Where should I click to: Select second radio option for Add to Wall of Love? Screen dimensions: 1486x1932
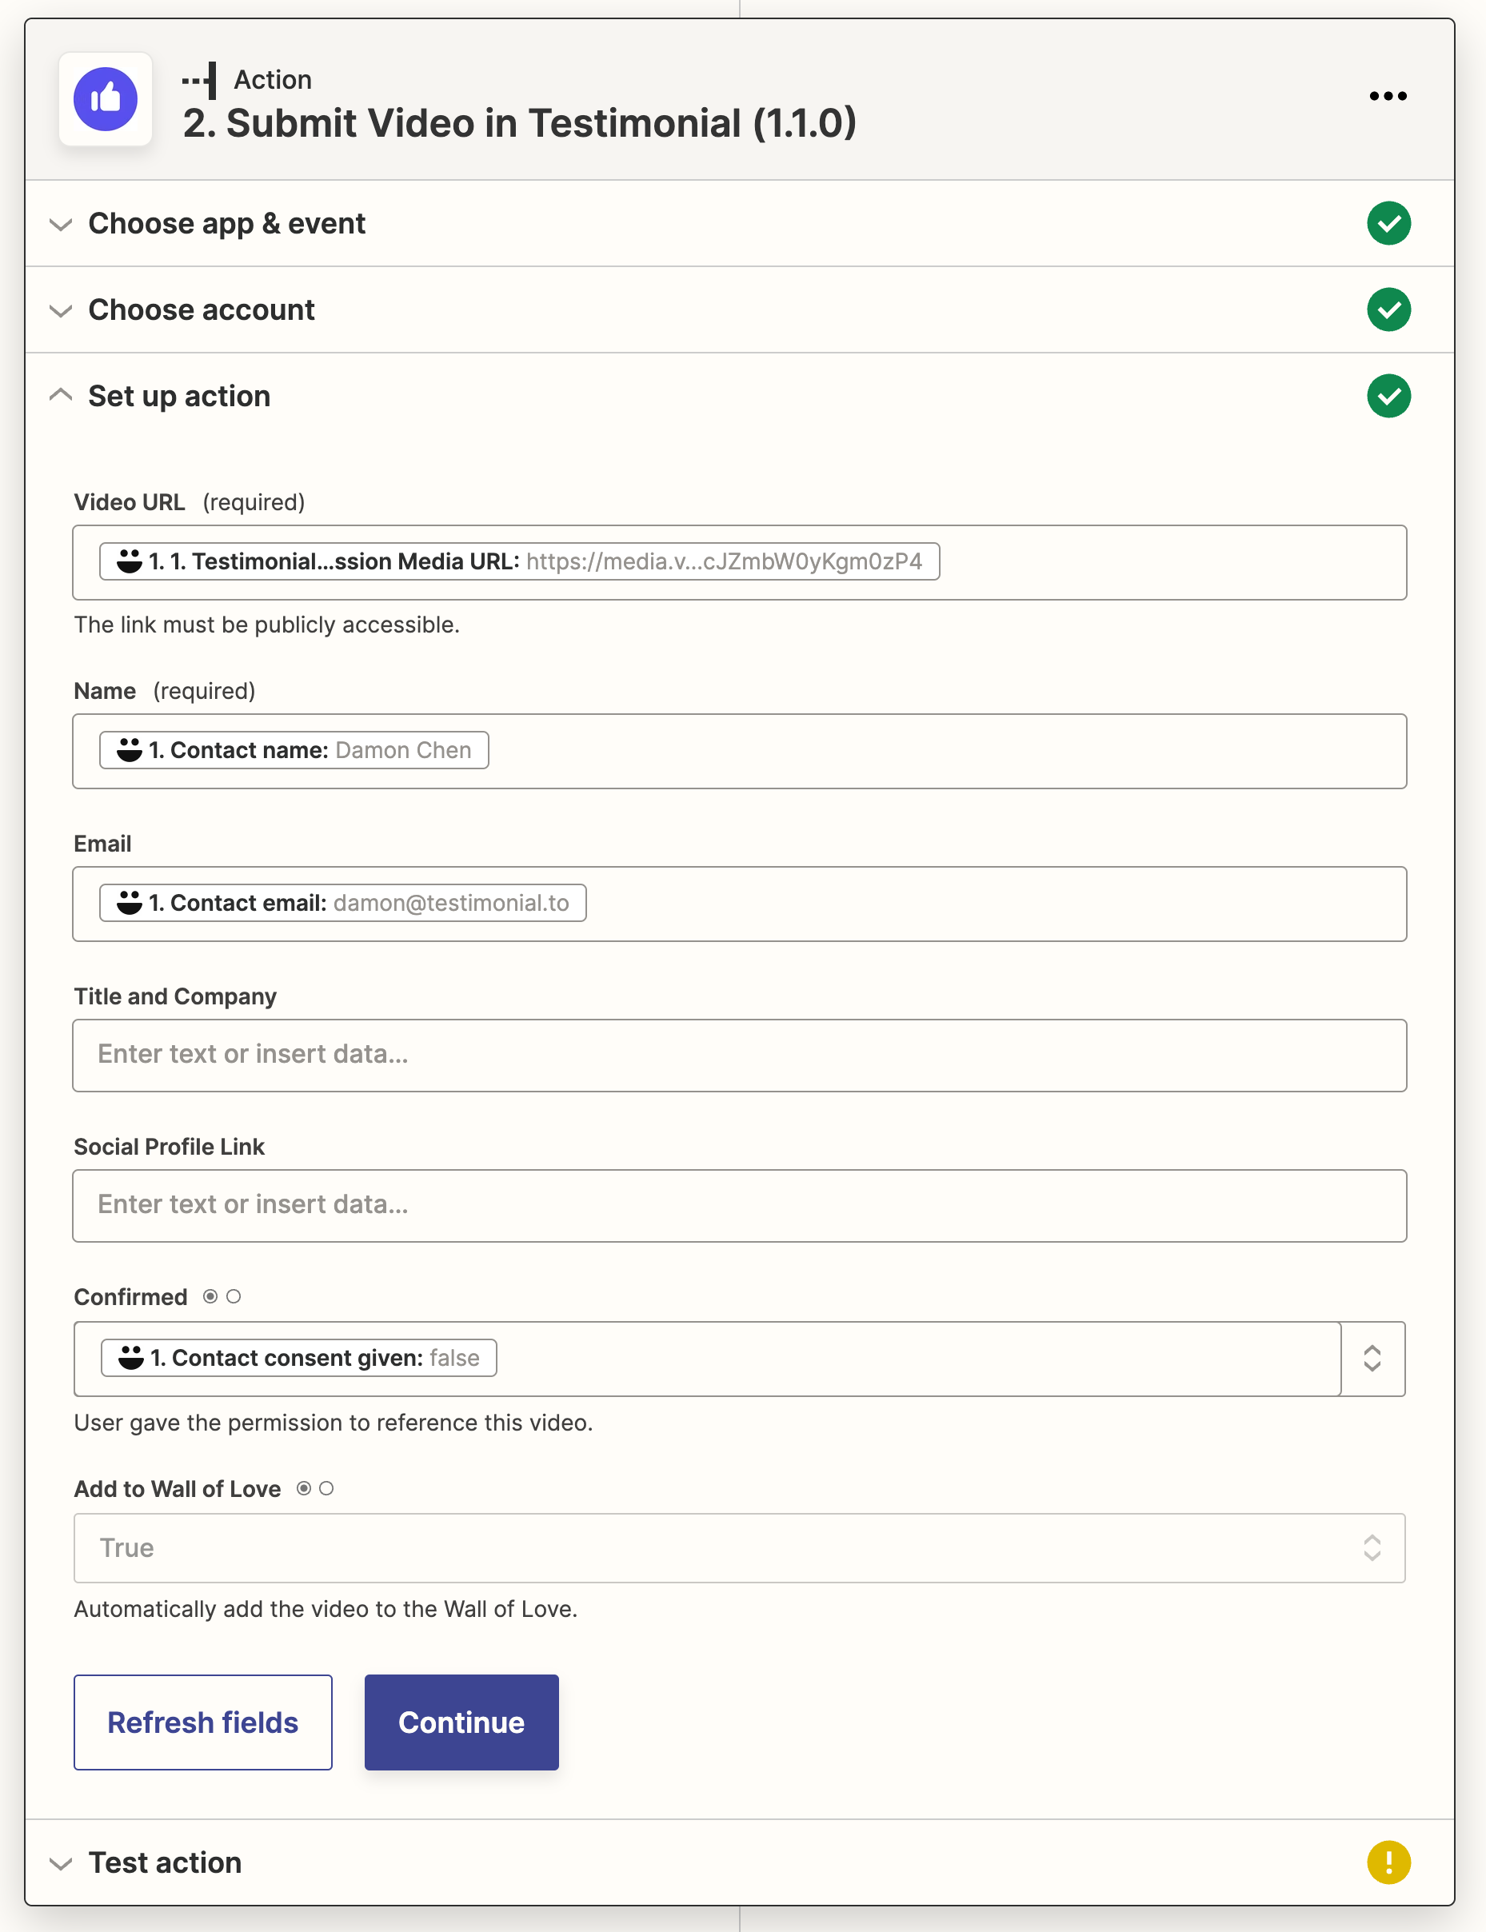click(x=326, y=1488)
